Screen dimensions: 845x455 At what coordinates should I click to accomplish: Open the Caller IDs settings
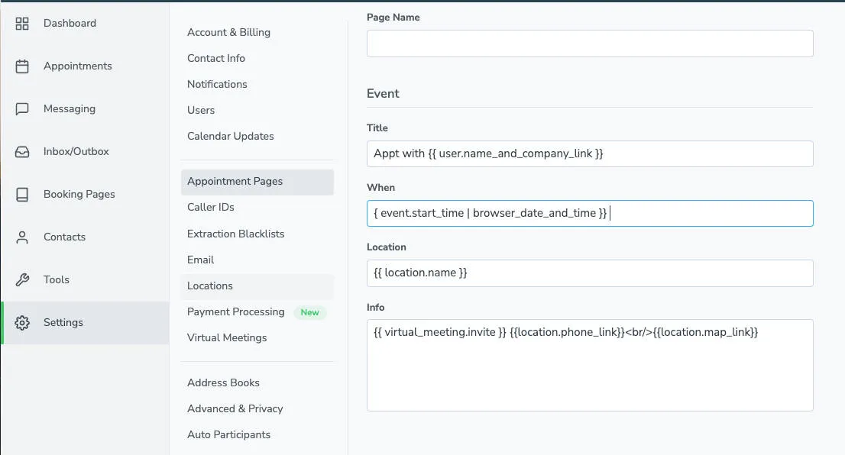210,207
